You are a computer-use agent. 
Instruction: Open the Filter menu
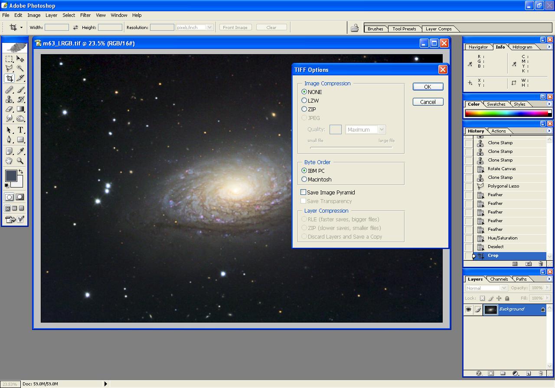click(x=85, y=15)
